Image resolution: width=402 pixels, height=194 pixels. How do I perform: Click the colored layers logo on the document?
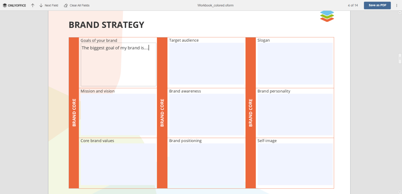[327, 16]
